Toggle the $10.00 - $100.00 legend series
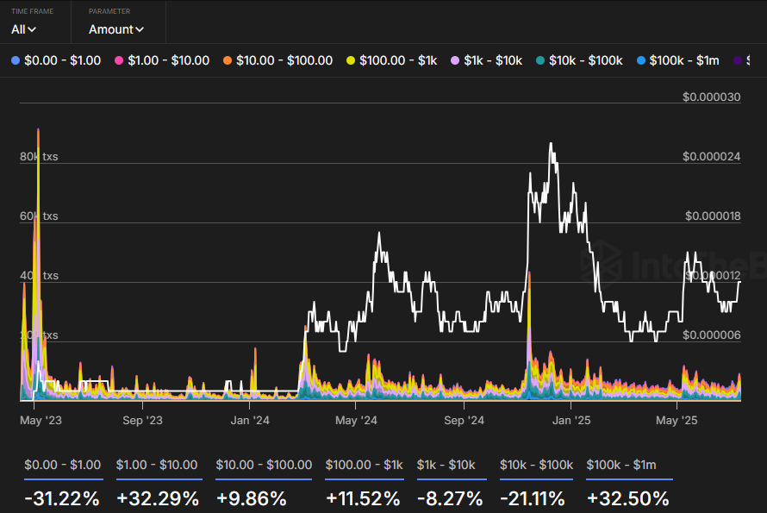Image resolution: width=767 pixels, height=513 pixels. (x=277, y=60)
